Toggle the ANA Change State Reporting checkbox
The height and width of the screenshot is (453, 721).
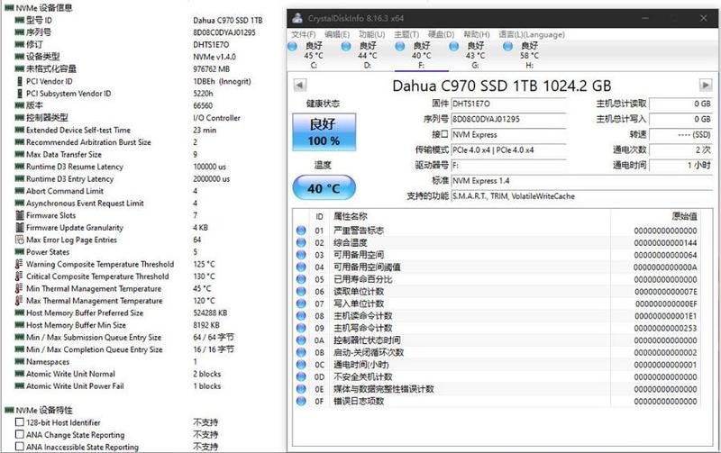(19, 434)
